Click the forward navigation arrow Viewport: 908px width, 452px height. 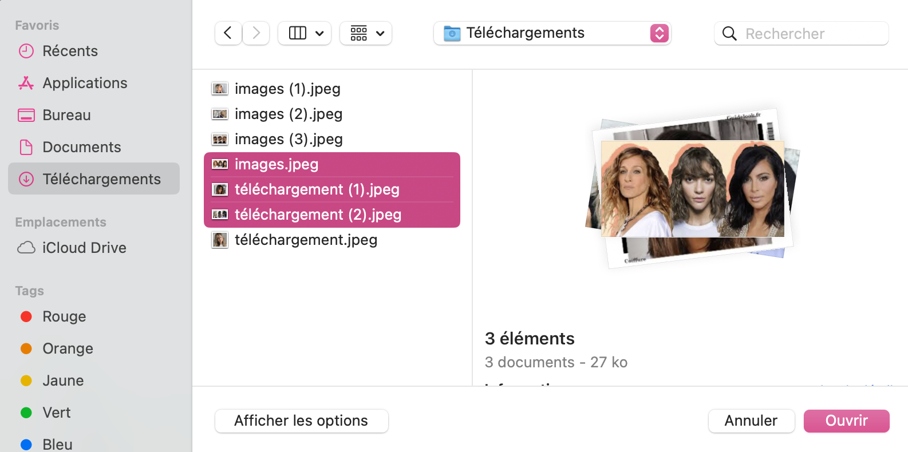coord(256,33)
